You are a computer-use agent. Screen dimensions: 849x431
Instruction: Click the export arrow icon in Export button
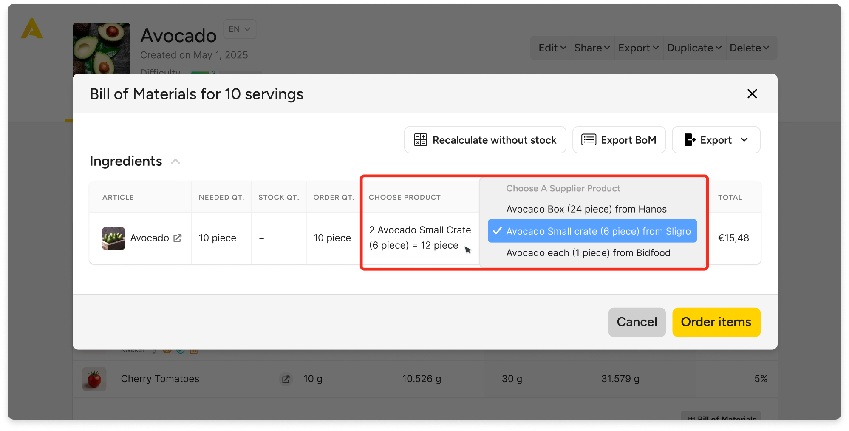tap(690, 140)
